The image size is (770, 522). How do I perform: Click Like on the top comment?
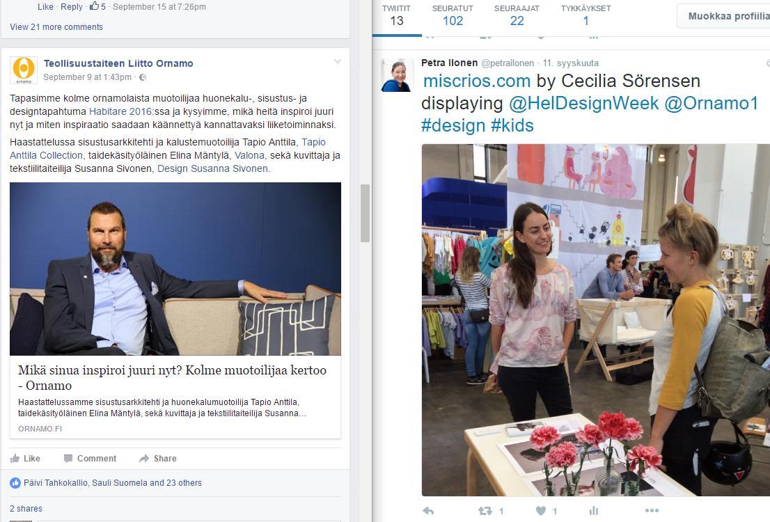(x=46, y=7)
